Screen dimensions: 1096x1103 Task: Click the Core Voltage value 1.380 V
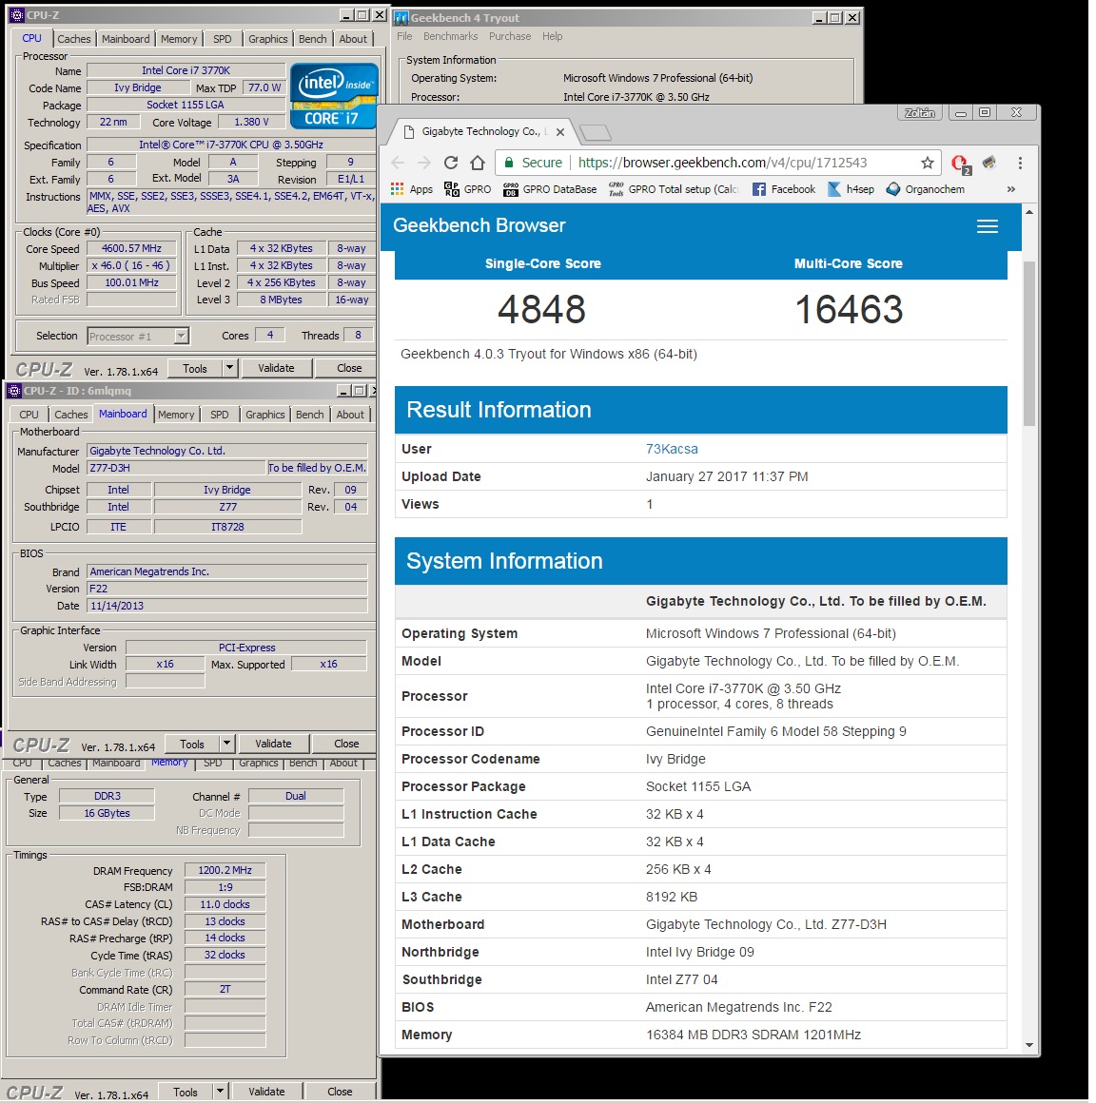(251, 122)
